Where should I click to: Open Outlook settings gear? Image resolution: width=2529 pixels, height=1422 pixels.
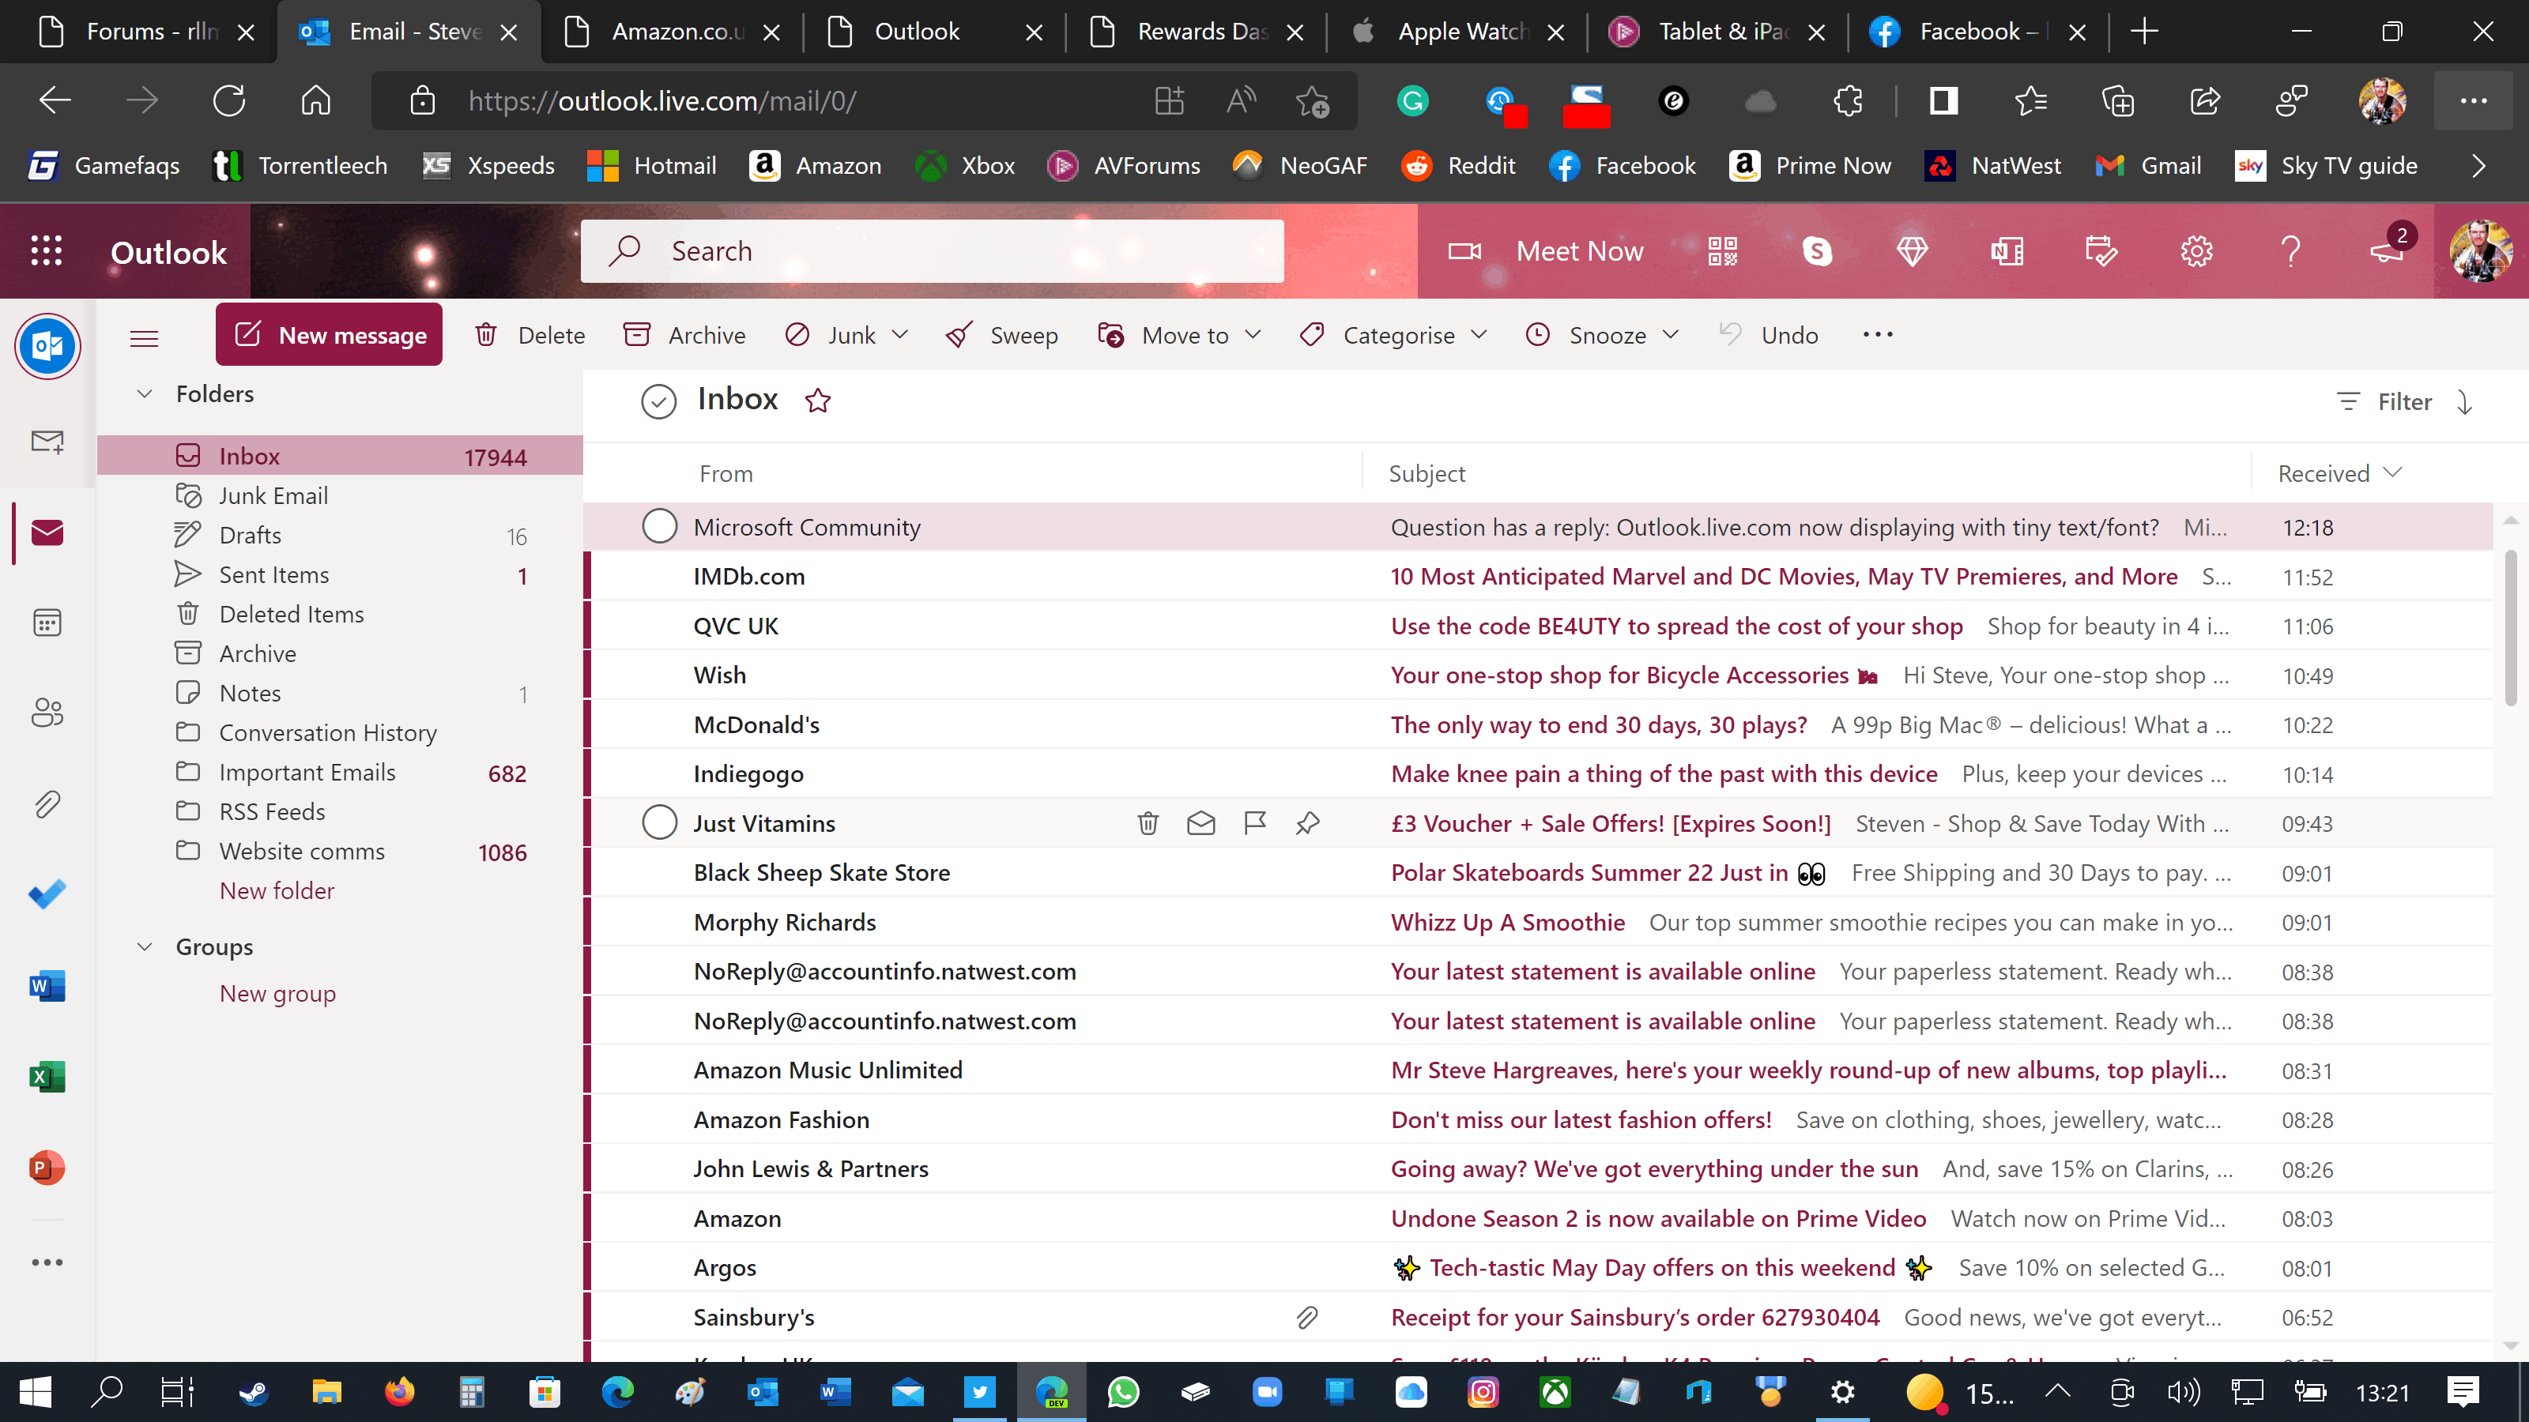pyautogui.click(x=2196, y=251)
